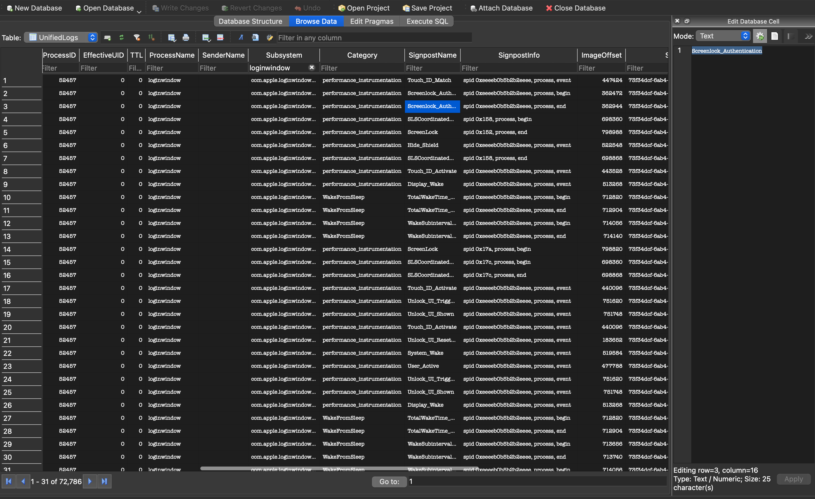This screenshot has width=815, height=499.
Task: Jump to the last page of records
Action: coord(104,481)
